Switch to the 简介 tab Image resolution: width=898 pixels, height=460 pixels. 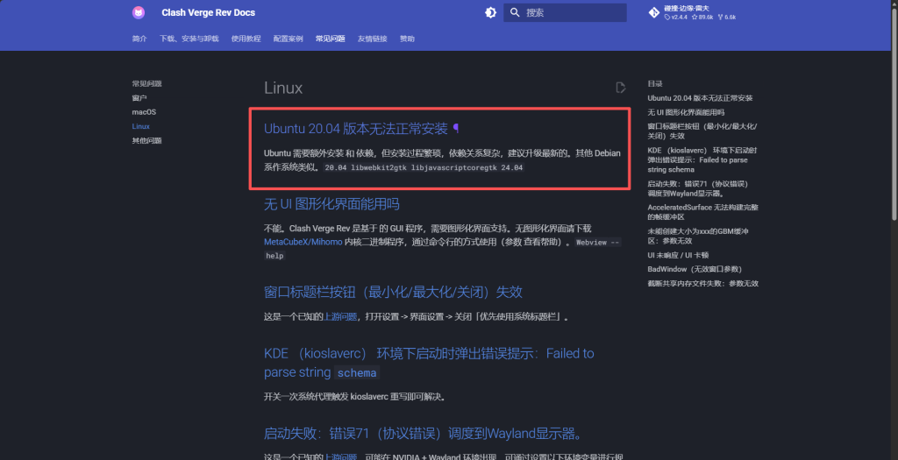pos(139,39)
